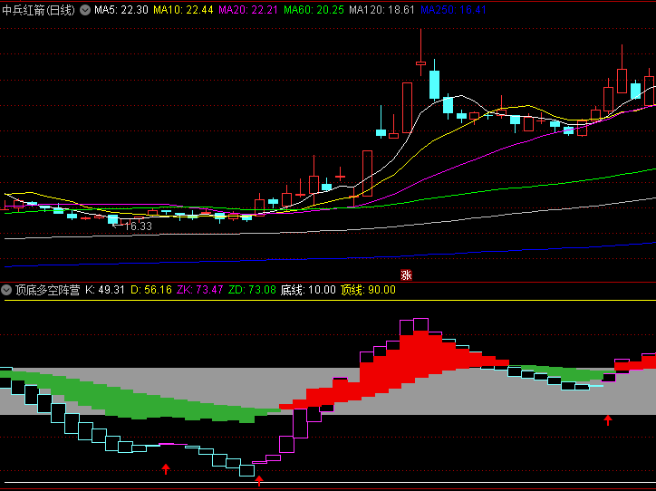Viewport: 656px width, 491px height.
Task: Click the MA20: 22.21 label
Action: point(248,10)
